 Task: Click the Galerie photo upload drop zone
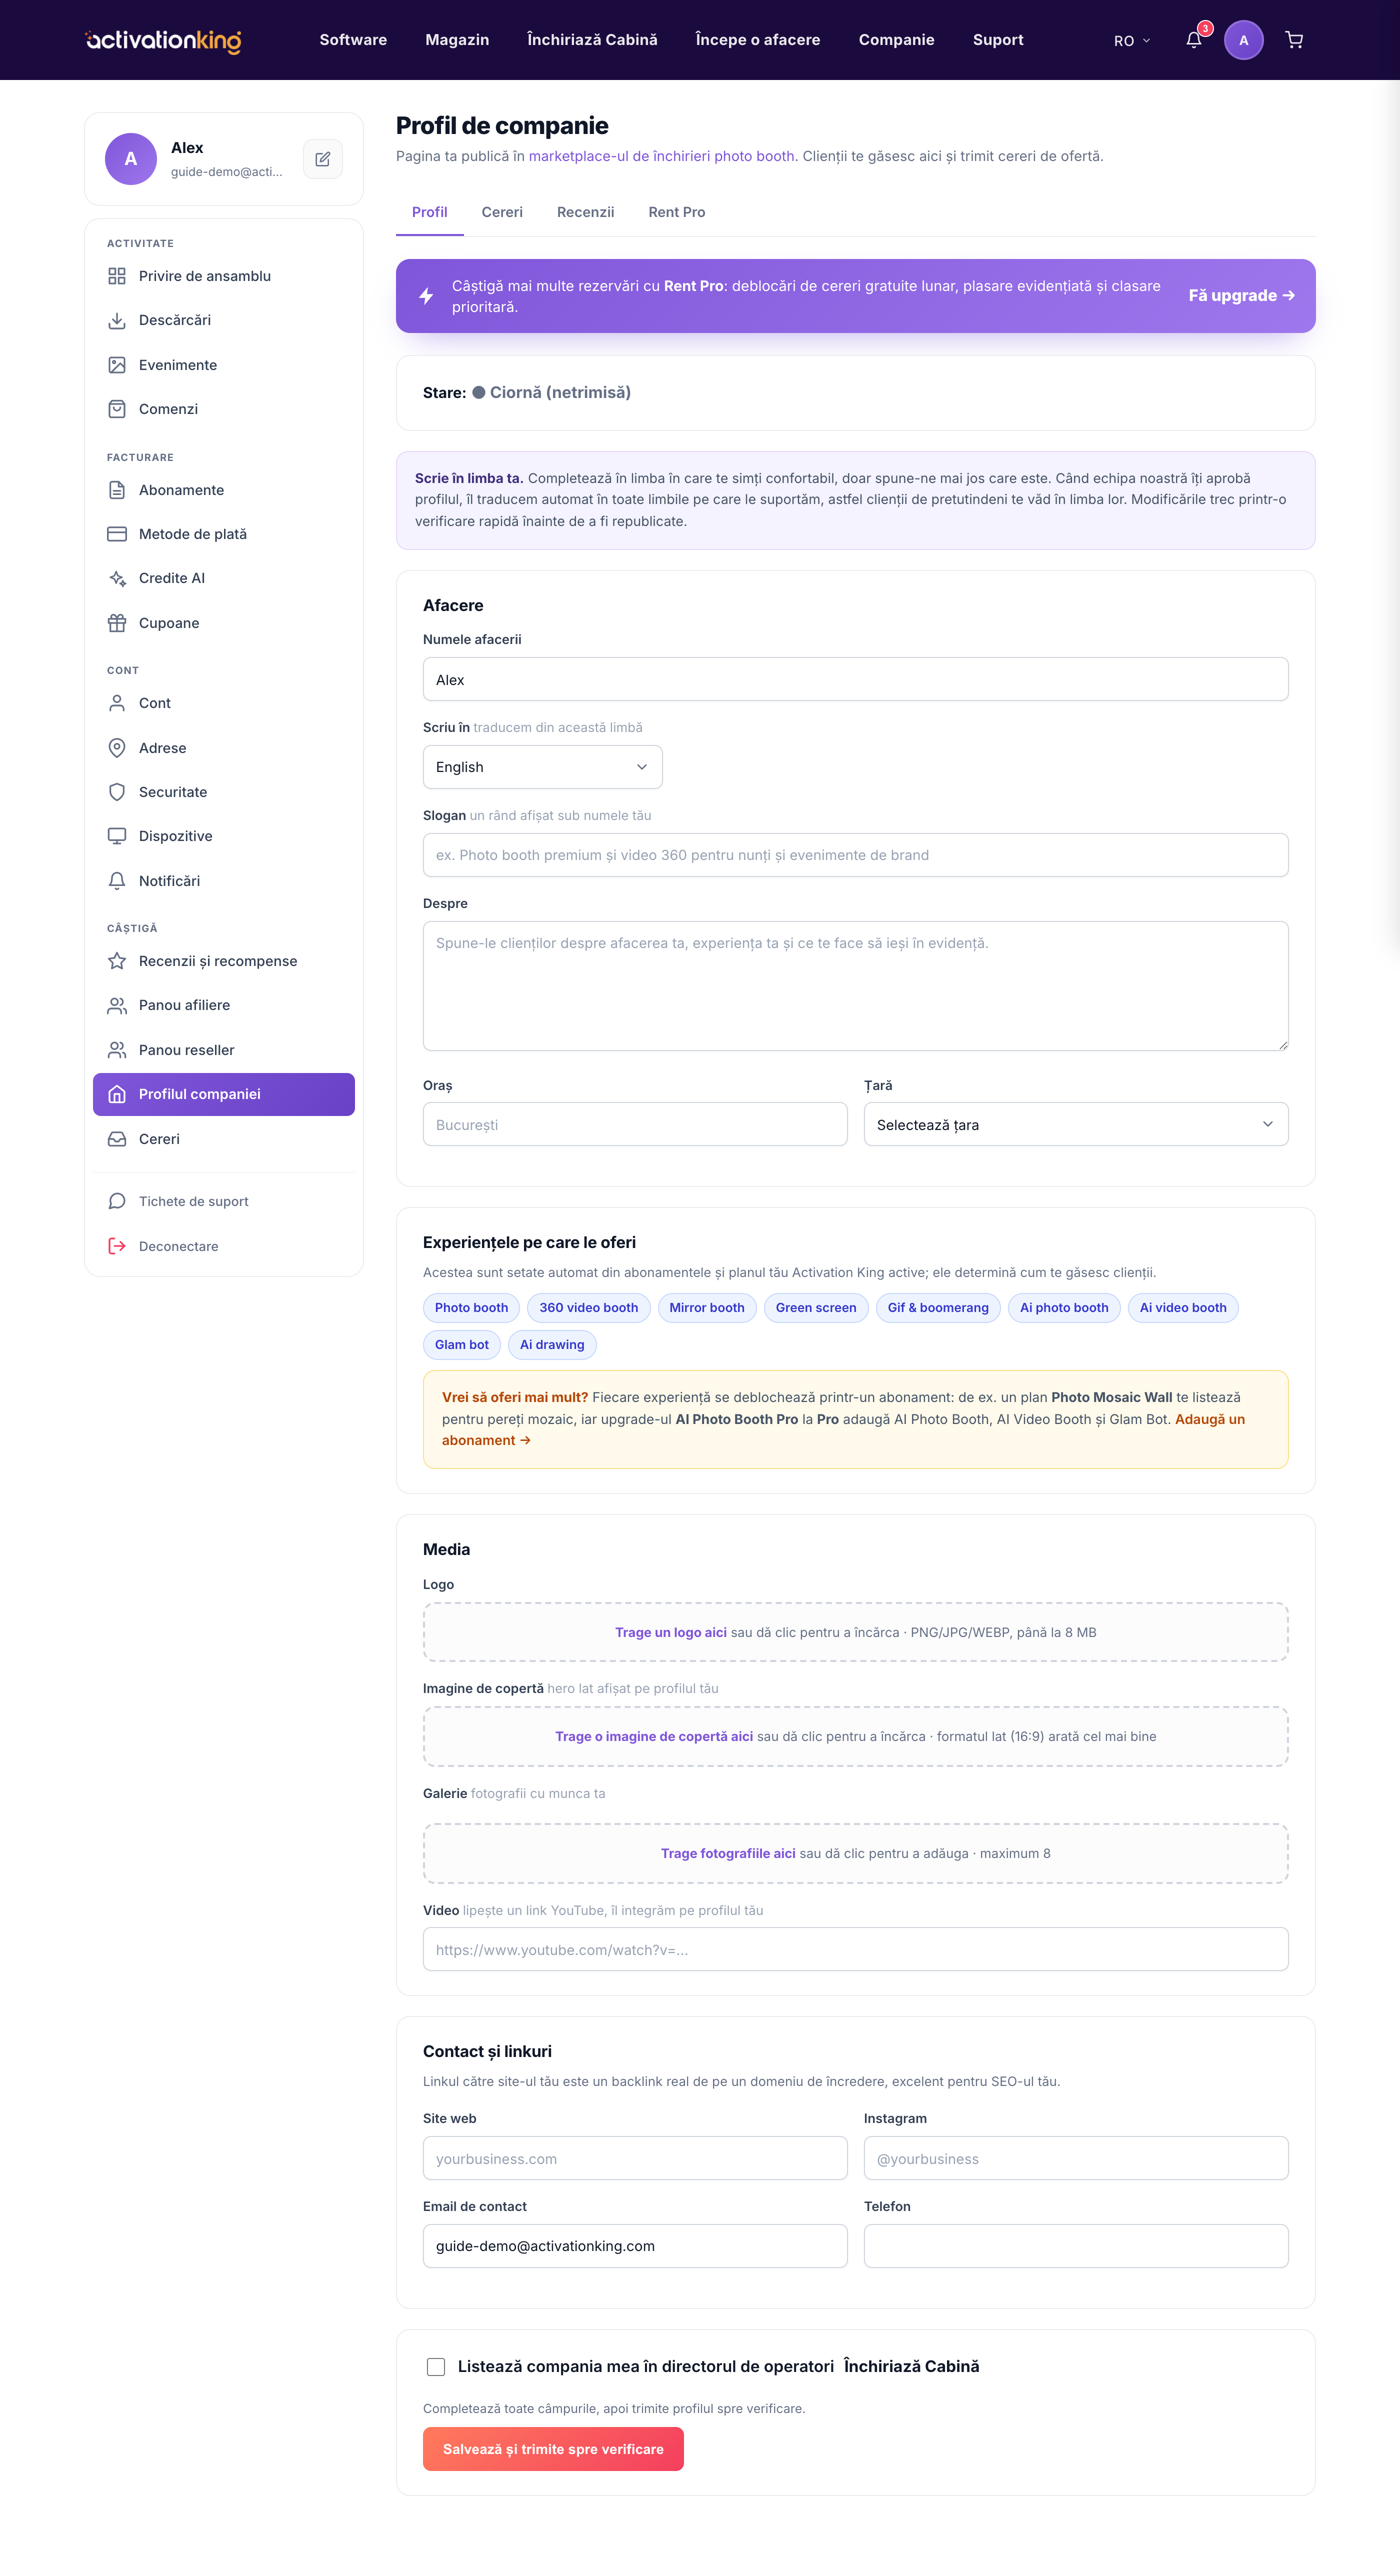(855, 1854)
